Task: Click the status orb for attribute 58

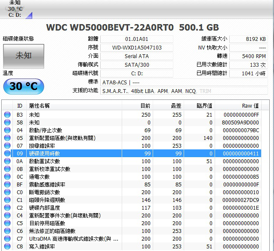Action: coord(7,122)
